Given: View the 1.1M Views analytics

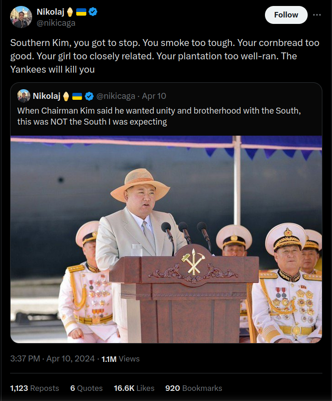Looking at the screenshot, I should pyautogui.click(x=120, y=359).
